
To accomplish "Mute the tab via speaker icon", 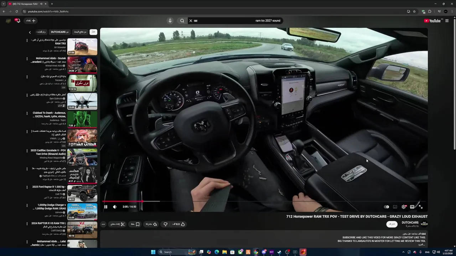I will pos(41,4).
